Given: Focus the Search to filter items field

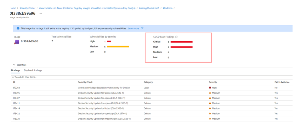Looking at the screenshot, I should point(152,77).
